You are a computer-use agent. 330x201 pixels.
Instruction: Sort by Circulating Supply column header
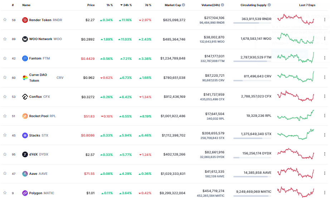coord(253,5)
